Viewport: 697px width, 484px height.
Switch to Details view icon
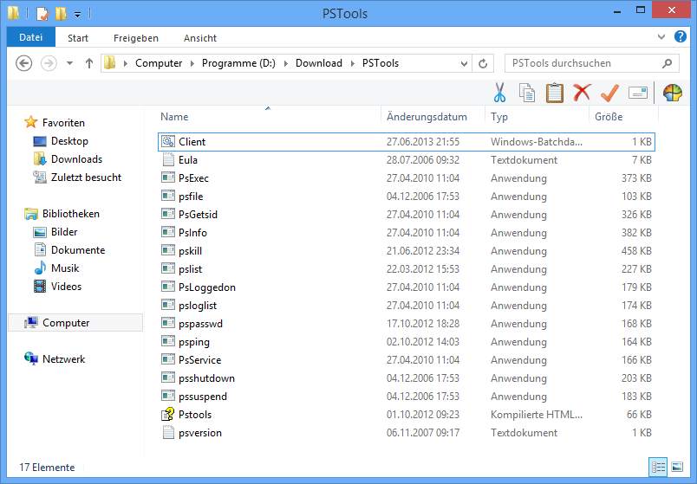click(x=658, y=467)
